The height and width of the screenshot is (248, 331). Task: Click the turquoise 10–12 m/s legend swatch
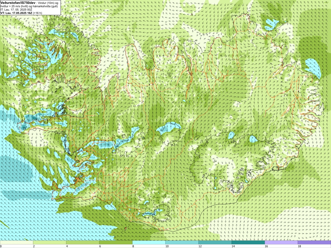pyautogui.click(x=182, y=243)
